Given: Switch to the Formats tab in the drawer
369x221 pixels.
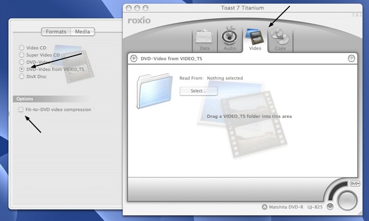Looking at the screenshot, I should click(56, 32).
